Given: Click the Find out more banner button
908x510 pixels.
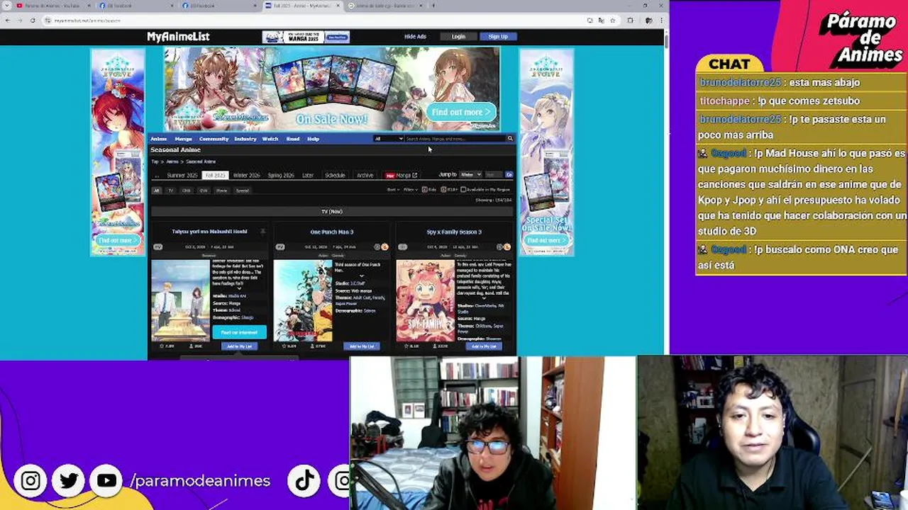Looking at the screenshot, I should coord(461,112).
